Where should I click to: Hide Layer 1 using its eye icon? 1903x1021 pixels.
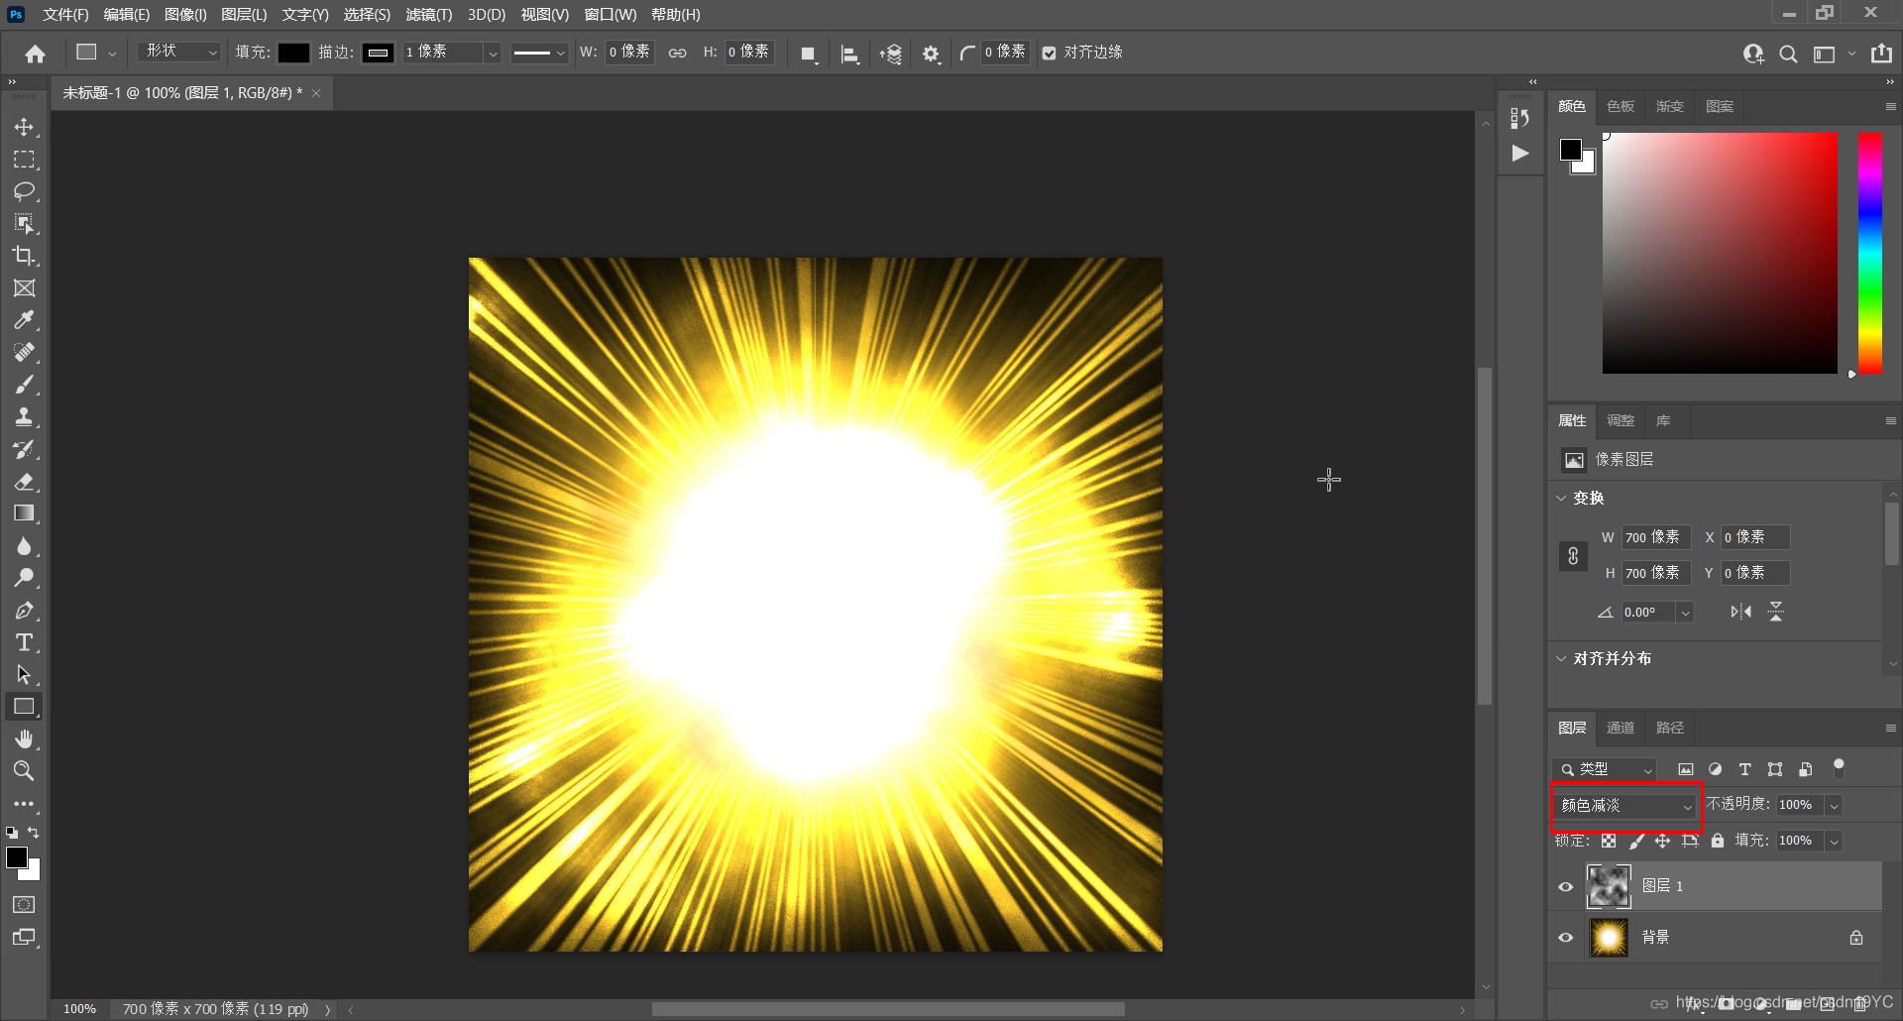pyautogui.click(x=1566, y=886)
